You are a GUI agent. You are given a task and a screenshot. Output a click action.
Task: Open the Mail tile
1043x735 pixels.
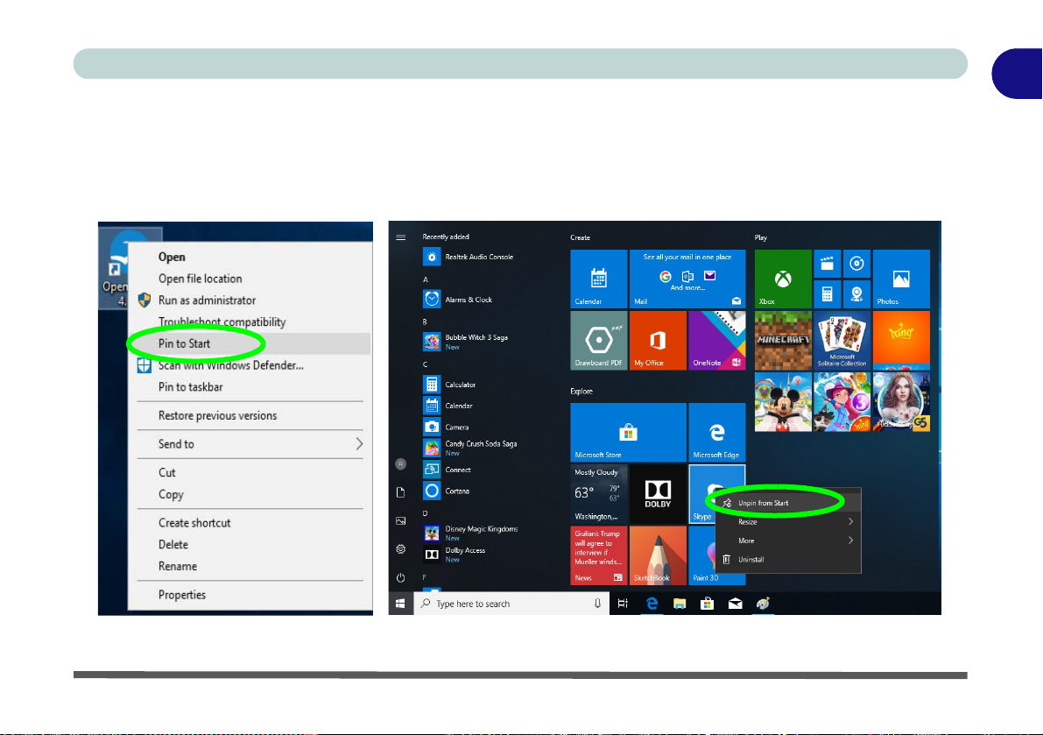[687, 279]
